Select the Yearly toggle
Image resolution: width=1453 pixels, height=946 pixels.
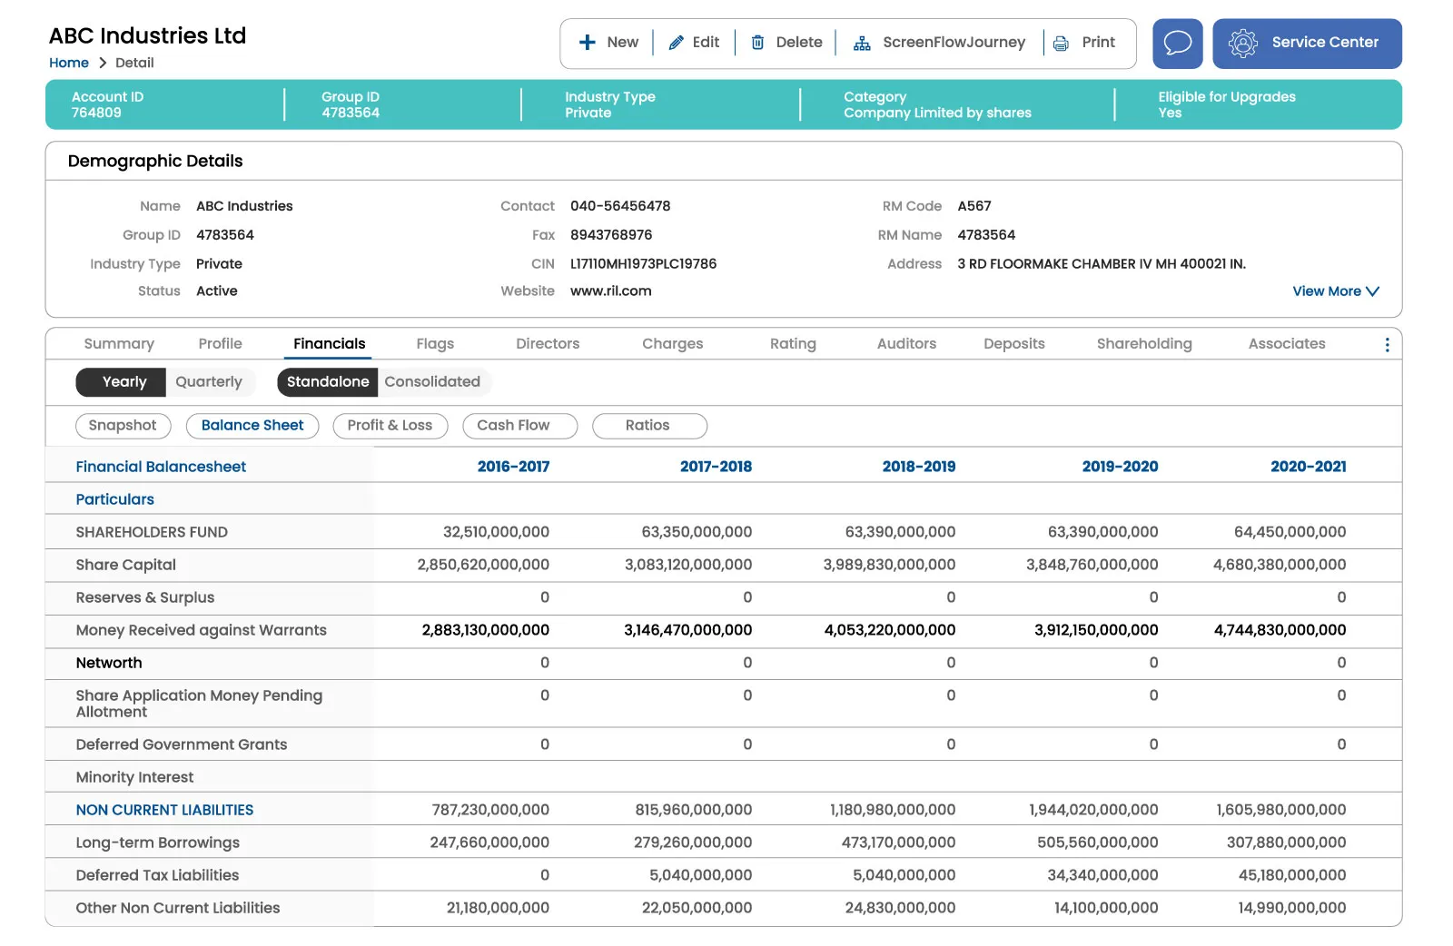(124, 382)
